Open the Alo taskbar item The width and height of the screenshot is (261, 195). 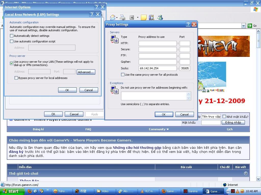[x=126, y=191]
